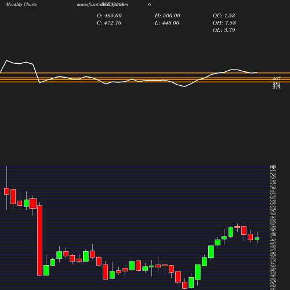Select the "OC: 1.53" reading
The height and width of the screenshot is (290, 290).
(224, 16)
